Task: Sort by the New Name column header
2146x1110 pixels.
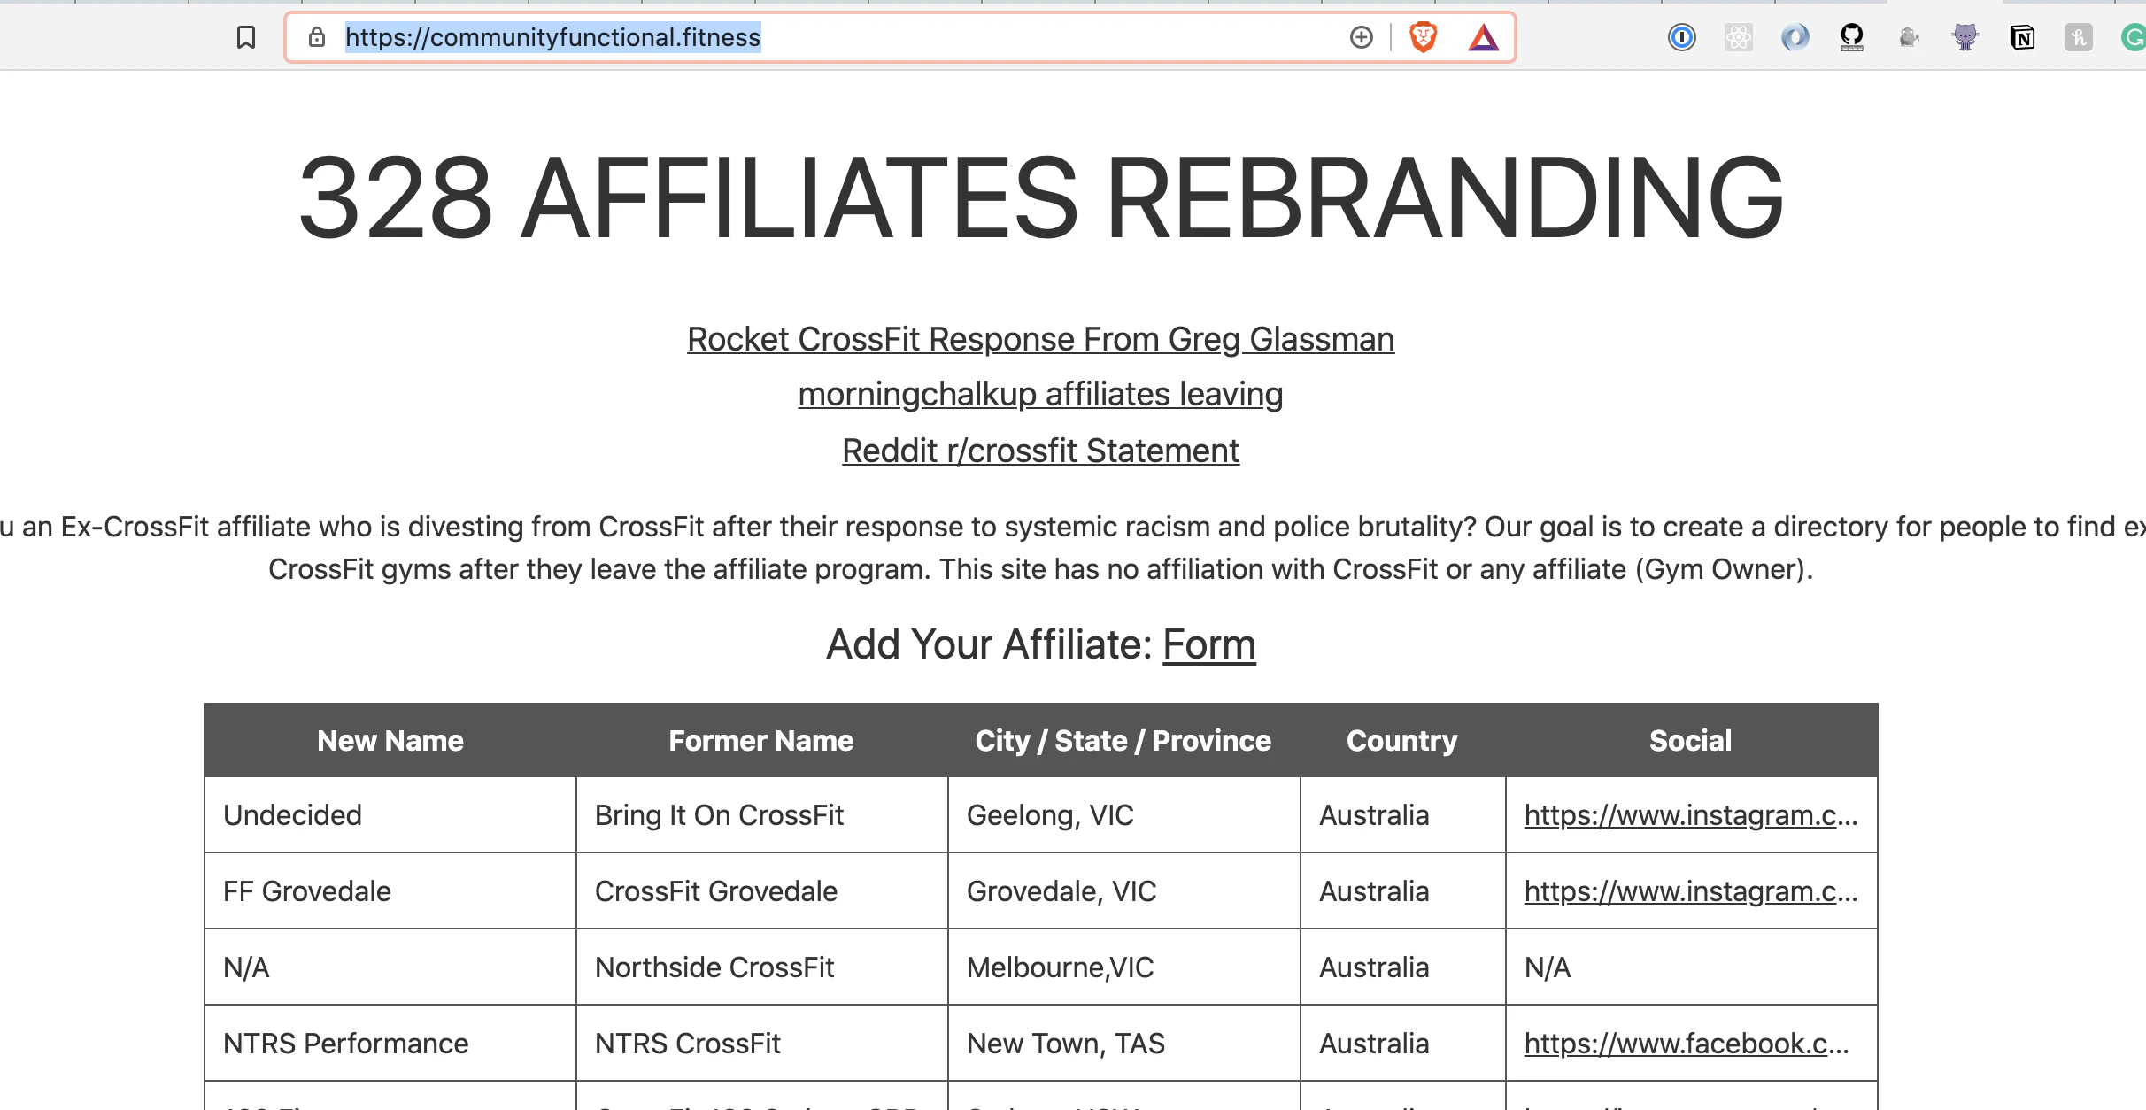Action: tap(390, 740)
